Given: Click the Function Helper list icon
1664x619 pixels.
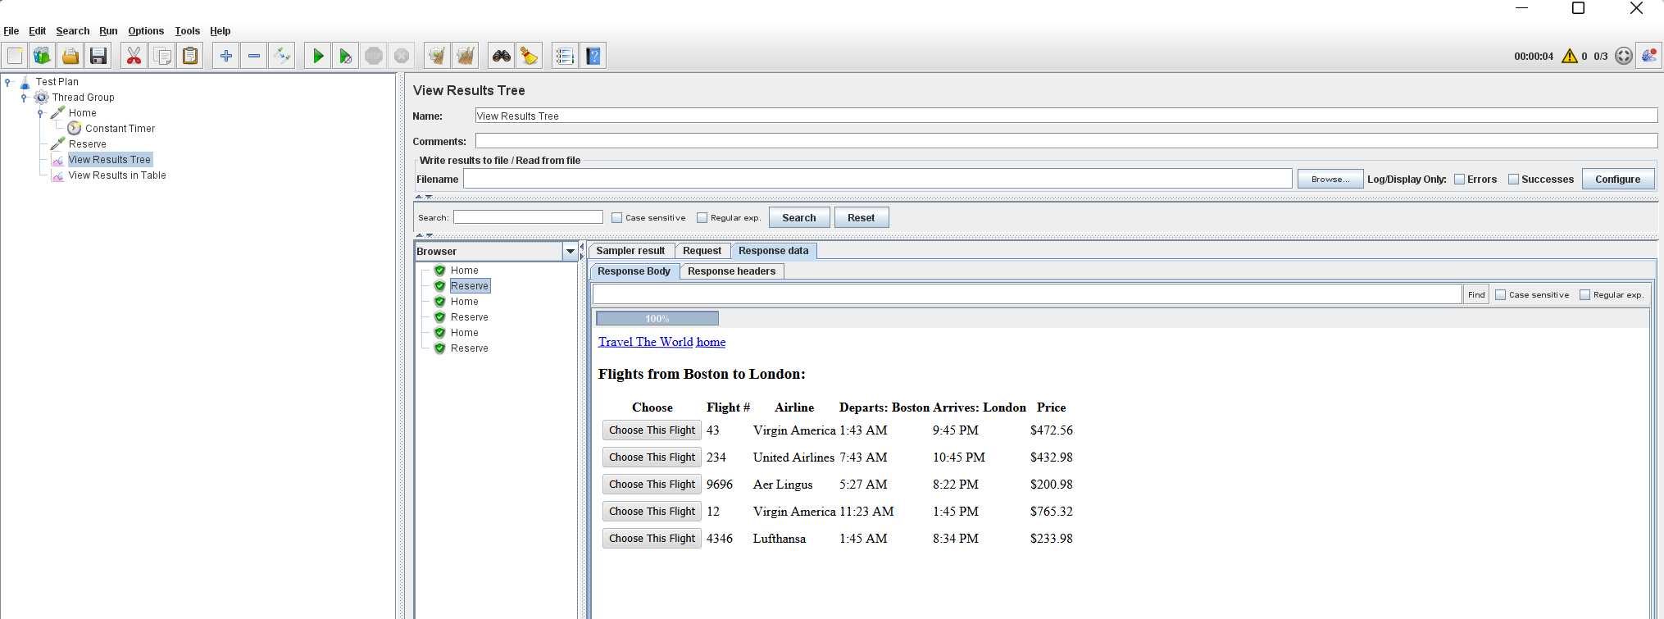Looking at the screenshot, I should tap(565, 56).
